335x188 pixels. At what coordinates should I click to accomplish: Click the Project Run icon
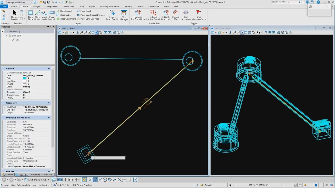pyautogui.click(x=176, y=15)
